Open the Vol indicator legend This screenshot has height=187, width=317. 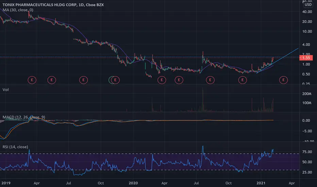pos(5,89)
